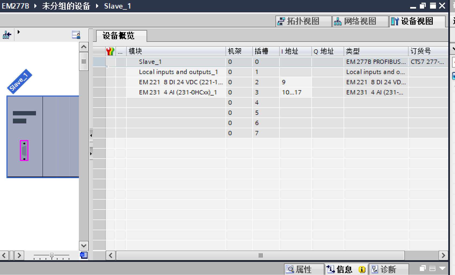Screen dimensions: 455x275
Task: Switch to the 拓扑视图 tab
Action: pyautogui.click(x=303, y=21)
